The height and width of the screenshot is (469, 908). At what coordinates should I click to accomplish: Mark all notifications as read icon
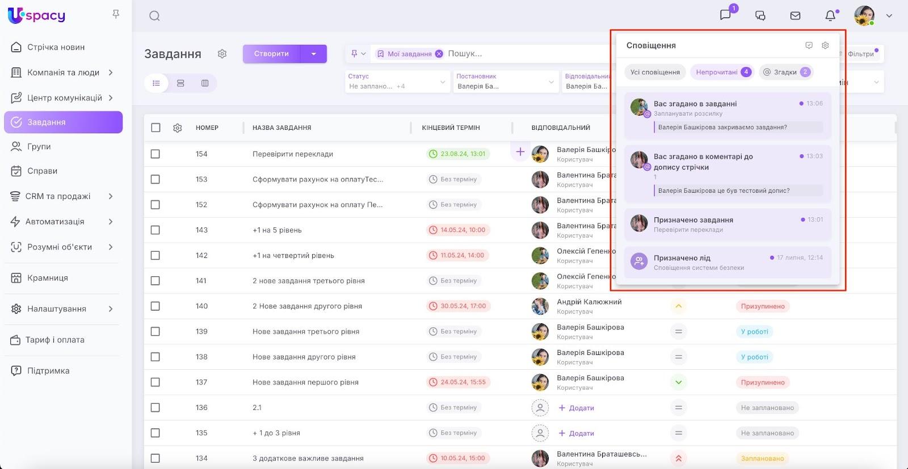(x=809, y=45)
